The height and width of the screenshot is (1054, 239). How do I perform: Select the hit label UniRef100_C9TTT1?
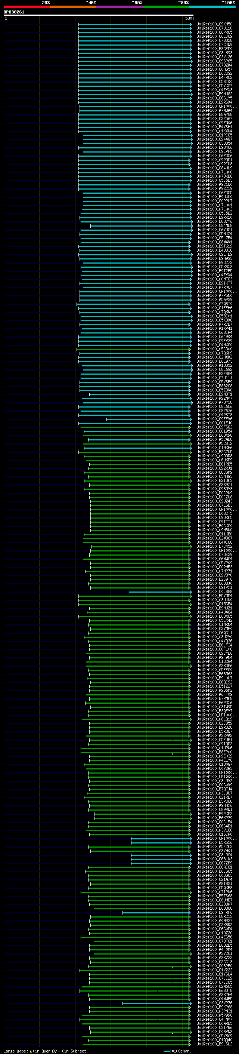(214, 522)
